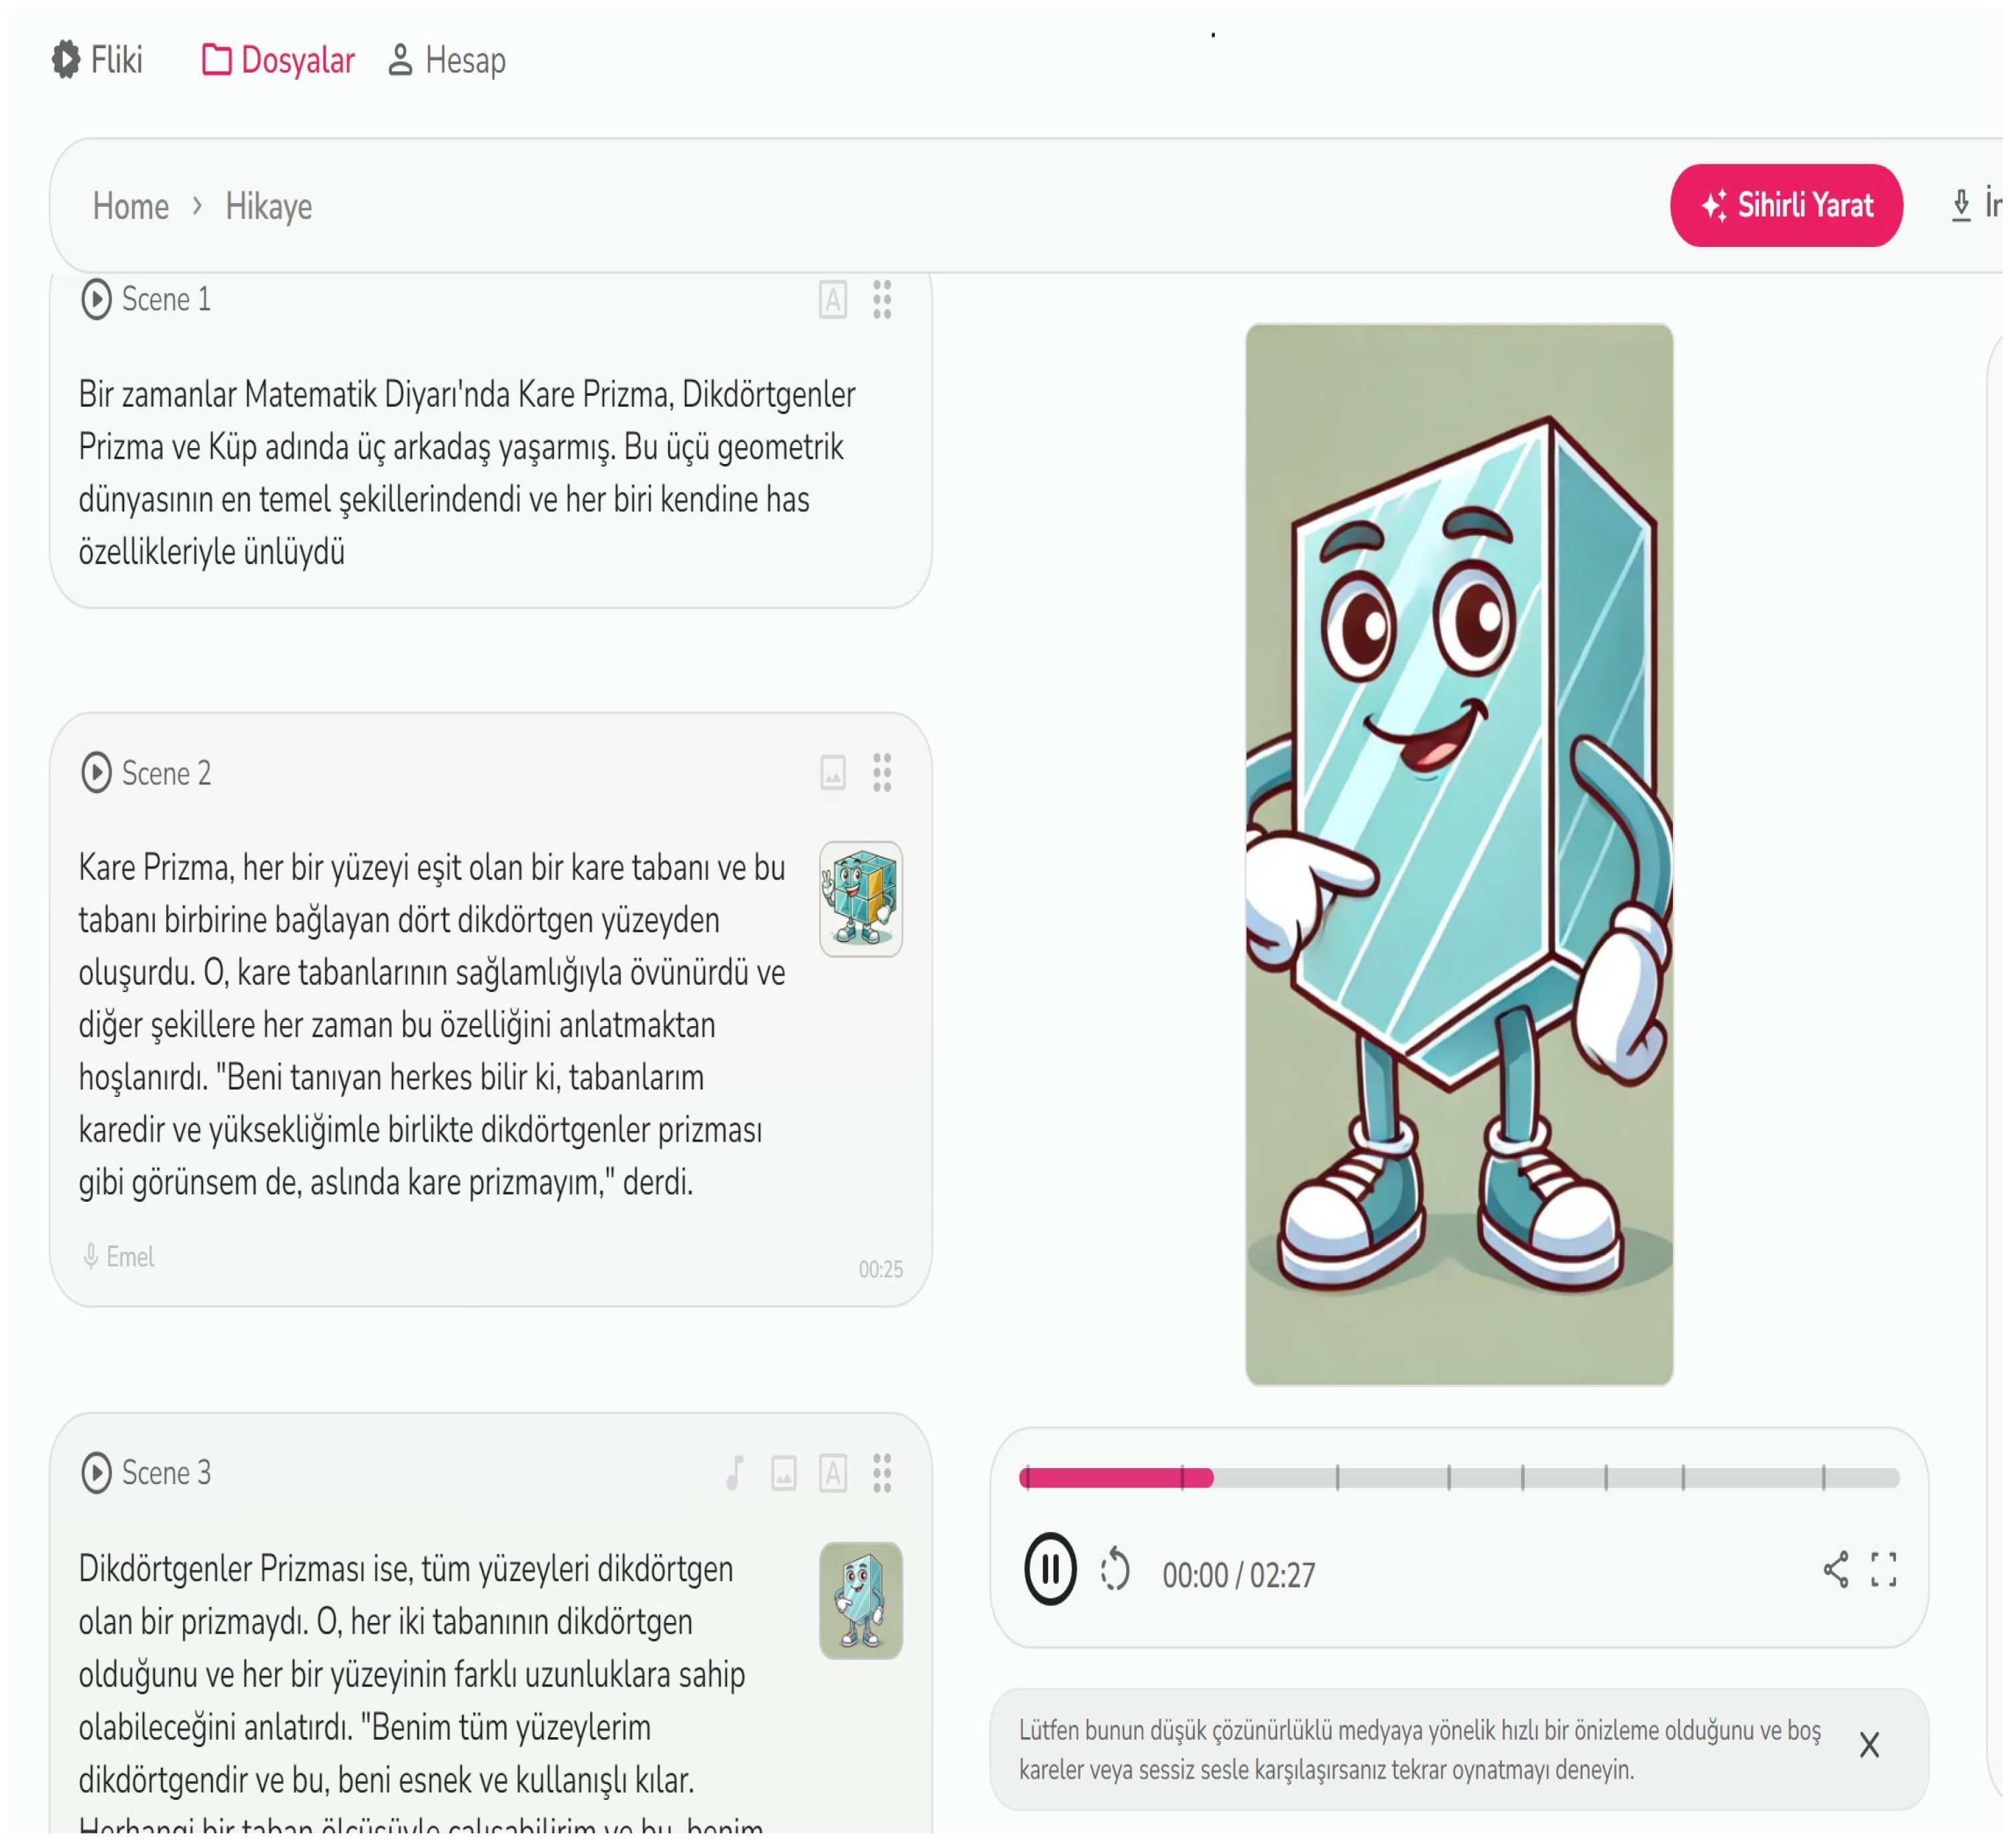Image resolution: width=2014 pixels, height=1848 pixels.
Task: Open Scene 3 image layer icon
Action: coord(784,1473)
